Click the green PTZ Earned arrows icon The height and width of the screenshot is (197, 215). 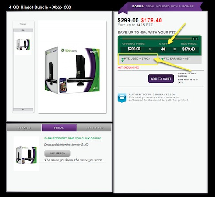(162, 59)
